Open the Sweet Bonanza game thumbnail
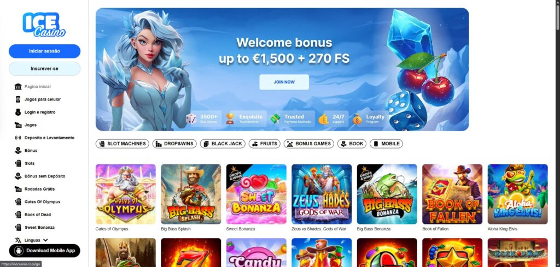The width and height of the screenshot is (560, 267). (256, 194)
